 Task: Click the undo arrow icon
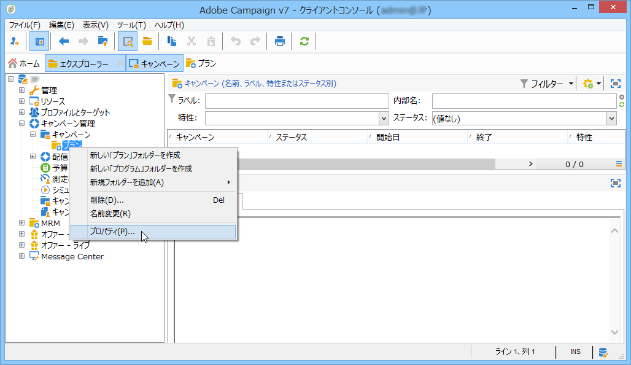(236, 41)
